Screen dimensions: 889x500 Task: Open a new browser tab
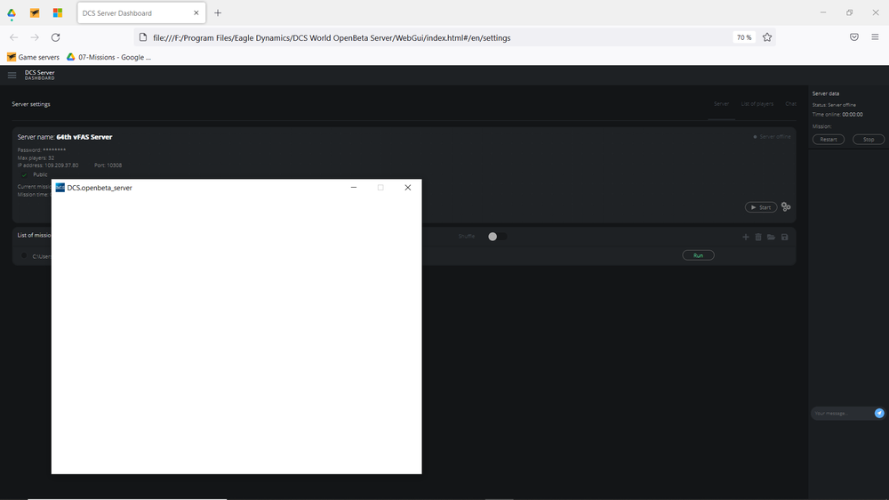point(218,12)
